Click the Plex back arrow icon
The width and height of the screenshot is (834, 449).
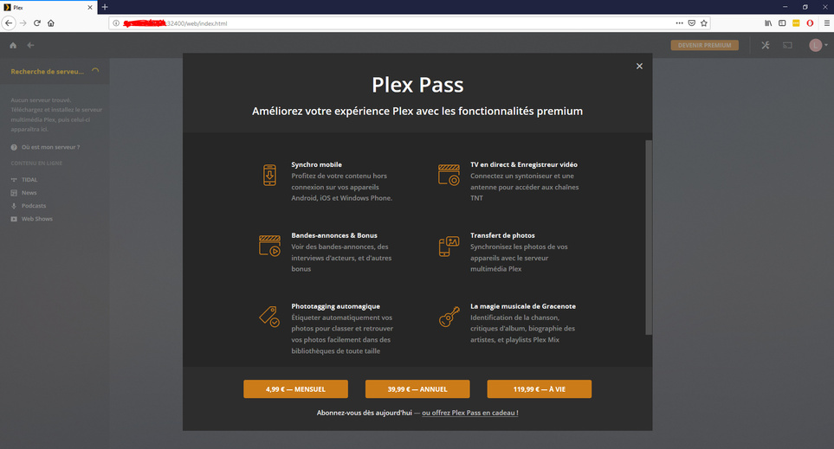[x=30, y=46]
